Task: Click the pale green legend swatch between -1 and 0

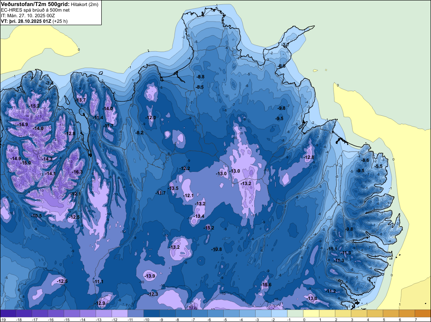Action: pyautogui.click(x=295, y=313)
